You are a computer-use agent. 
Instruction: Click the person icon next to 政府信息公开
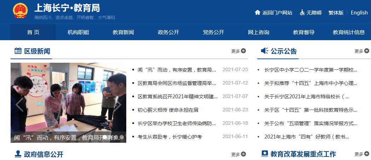(x=18, y=154)
